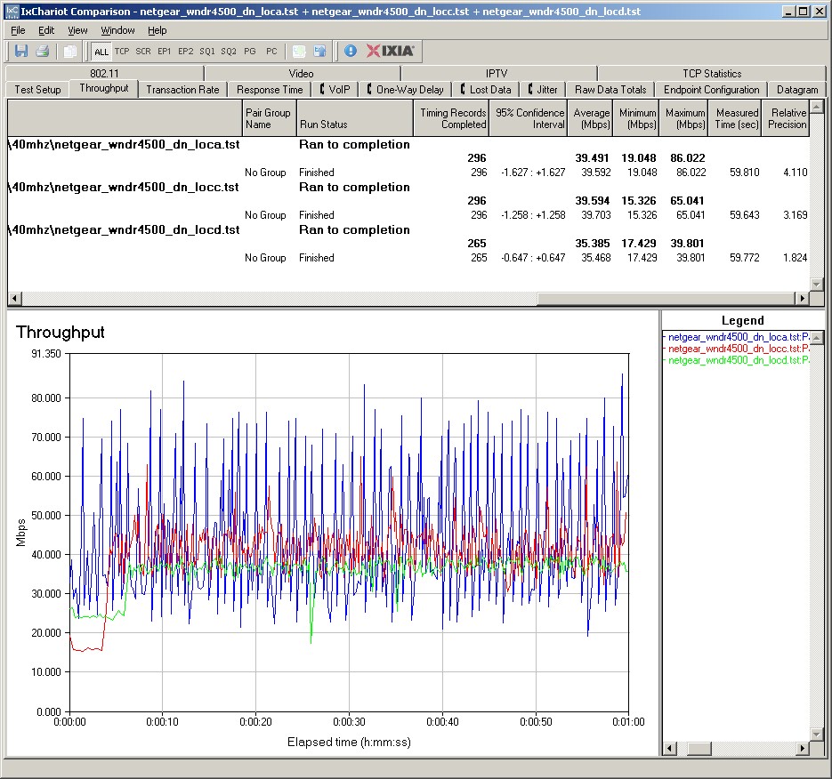832x779 pixels.
Task: Click the Run Status column header
Action: tap(354, 118)
